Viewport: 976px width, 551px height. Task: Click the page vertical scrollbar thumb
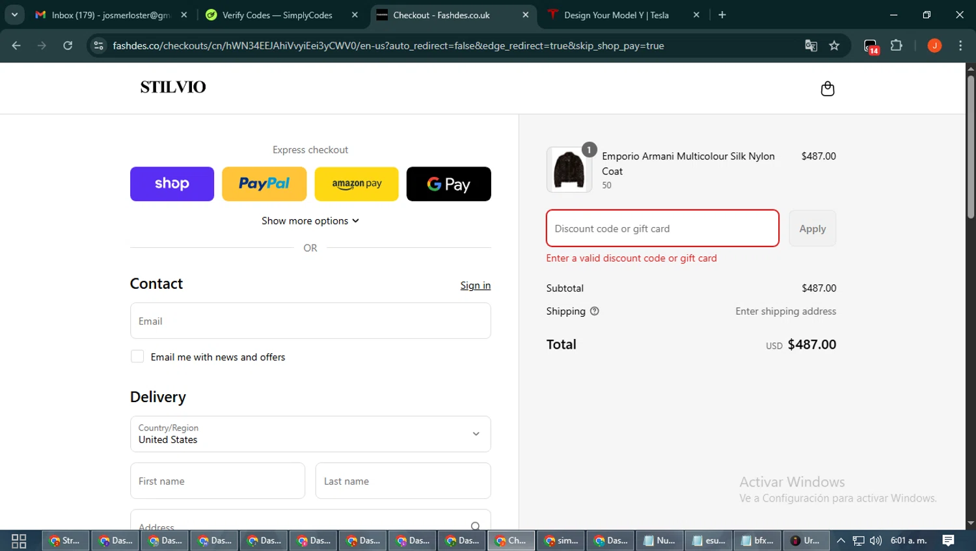(971, 146)
